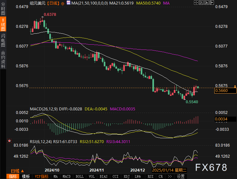
Task: Switch to the 分时图 tab
Action: [x=3, y=9]
